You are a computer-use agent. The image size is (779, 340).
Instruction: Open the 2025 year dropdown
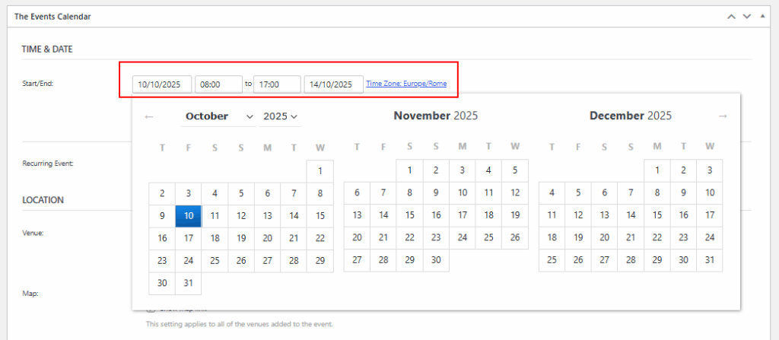tap(281, 116)
